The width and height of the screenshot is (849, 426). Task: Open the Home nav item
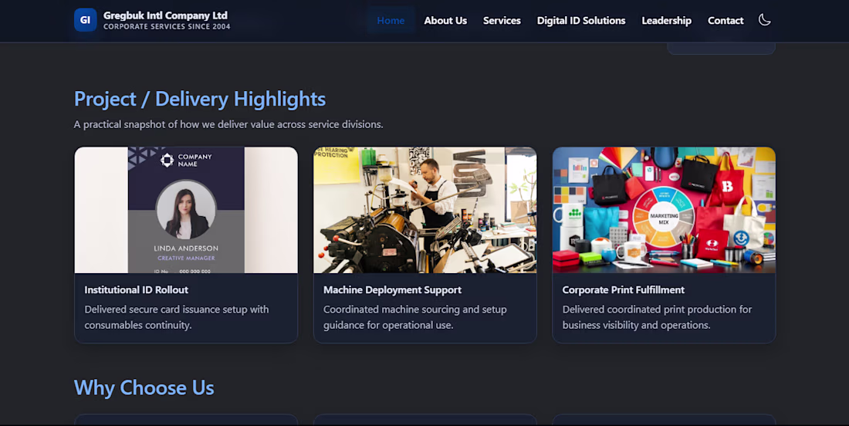[x=391, y=21]
